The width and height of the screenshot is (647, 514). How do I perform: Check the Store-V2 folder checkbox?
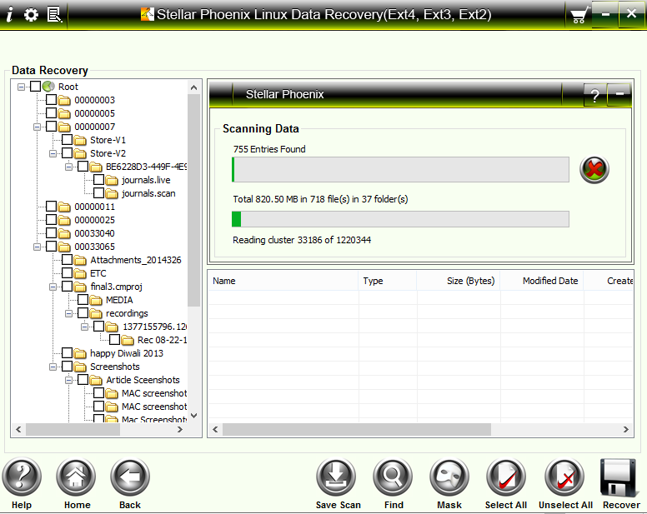[67, 153]
